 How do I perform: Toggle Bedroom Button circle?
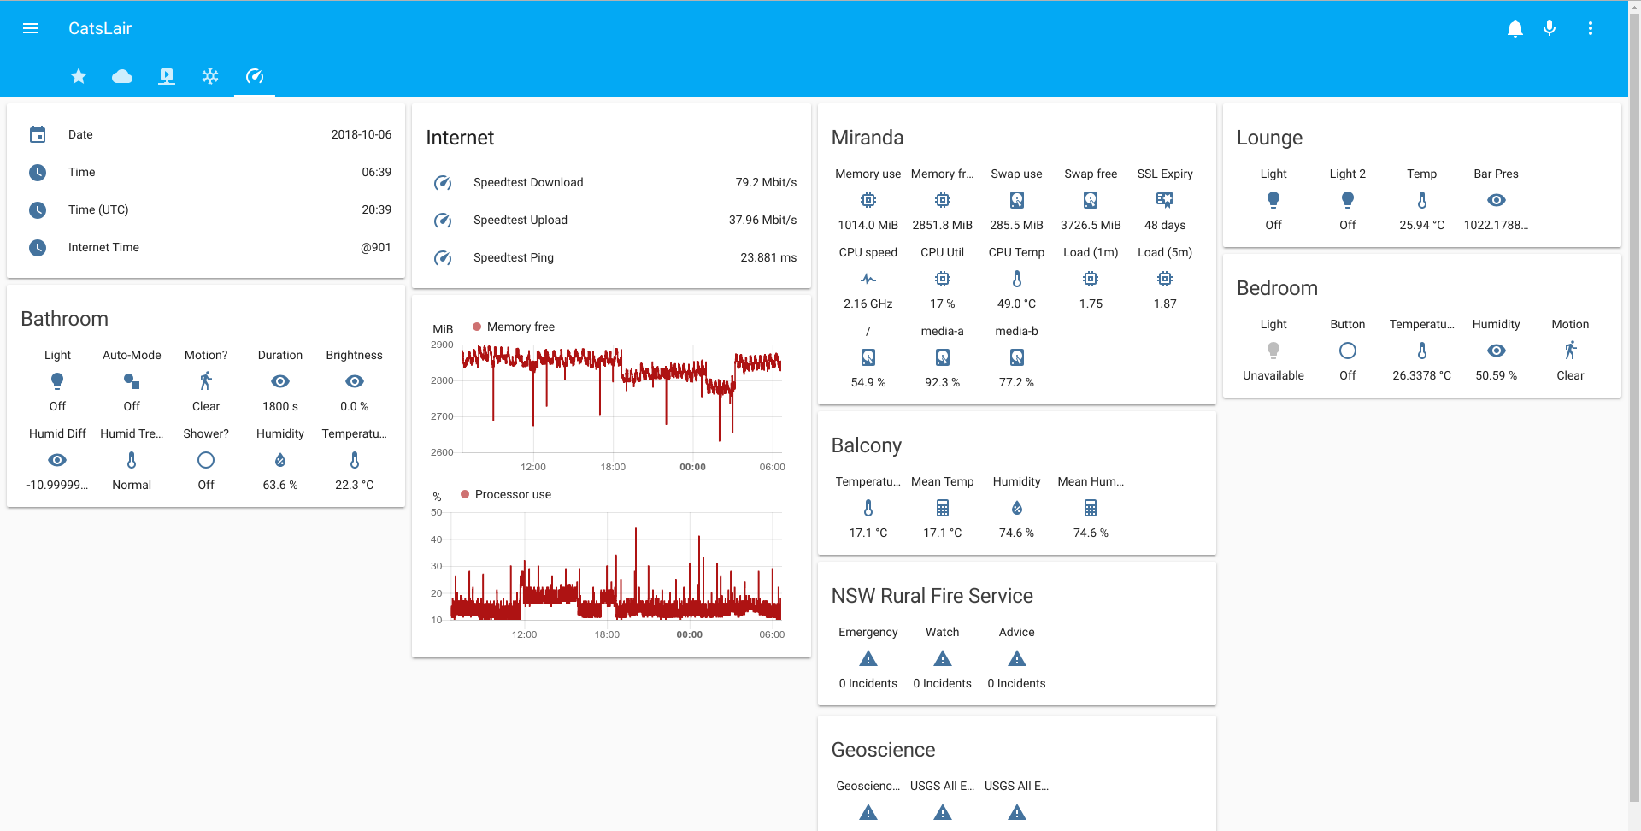point(1348,351)
